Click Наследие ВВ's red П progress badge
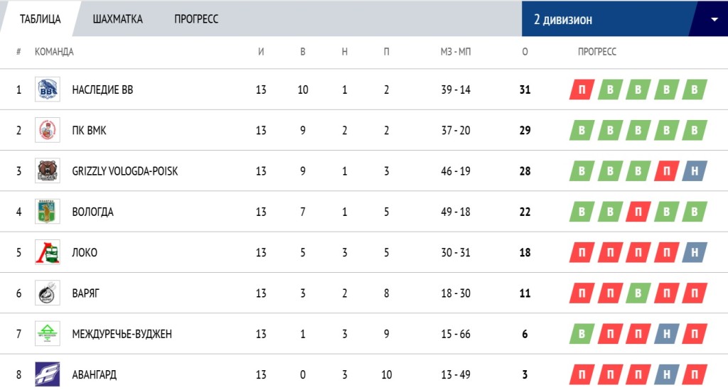 pyautogui.click(x=582, y=90)
